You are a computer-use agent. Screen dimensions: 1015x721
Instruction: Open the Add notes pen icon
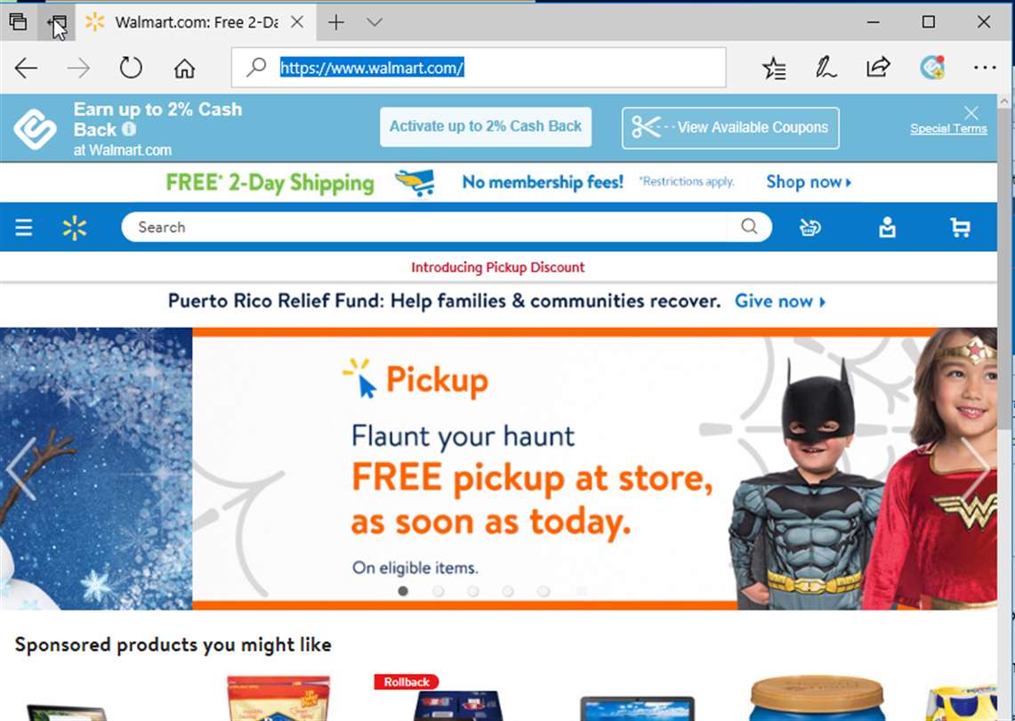click(x=826, y=68)
